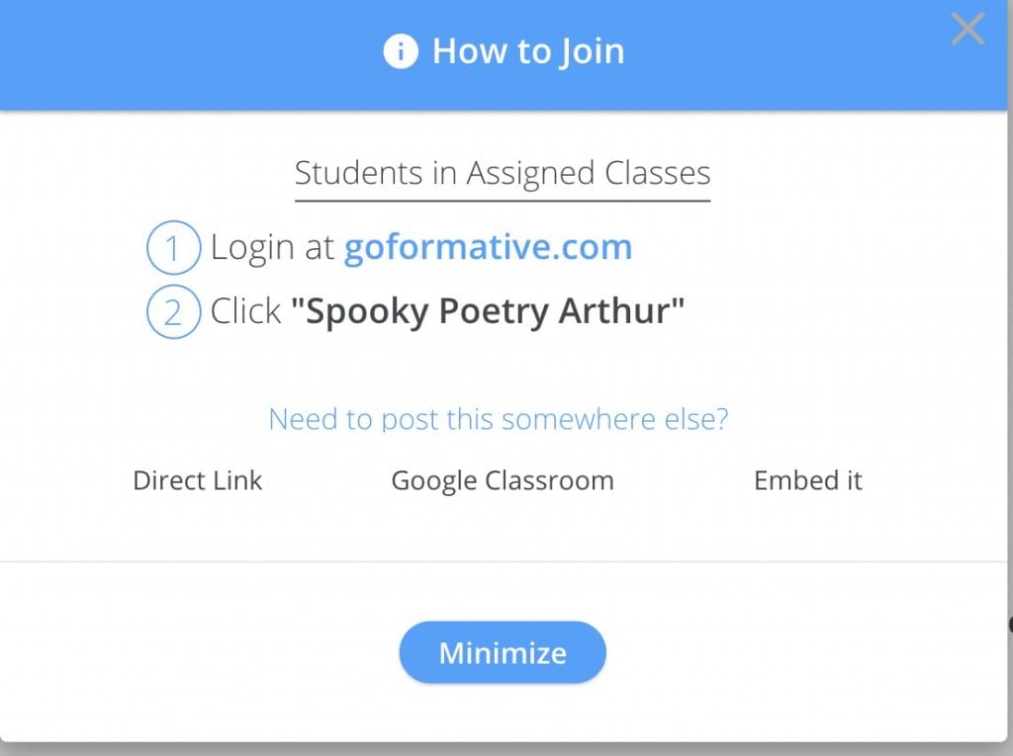The image size is (1013, 756).
Task: Choose the Google Classroom sharing option
Action: (x=503, y=481)
